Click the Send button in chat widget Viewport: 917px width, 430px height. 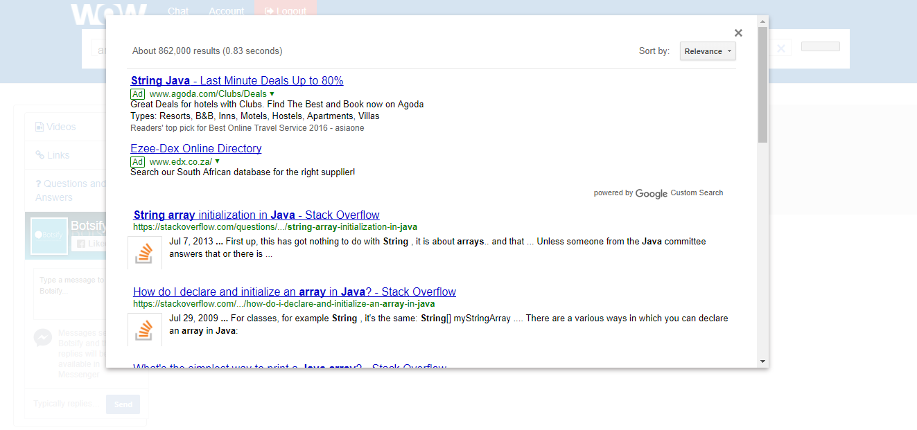(x=123, y=404)
